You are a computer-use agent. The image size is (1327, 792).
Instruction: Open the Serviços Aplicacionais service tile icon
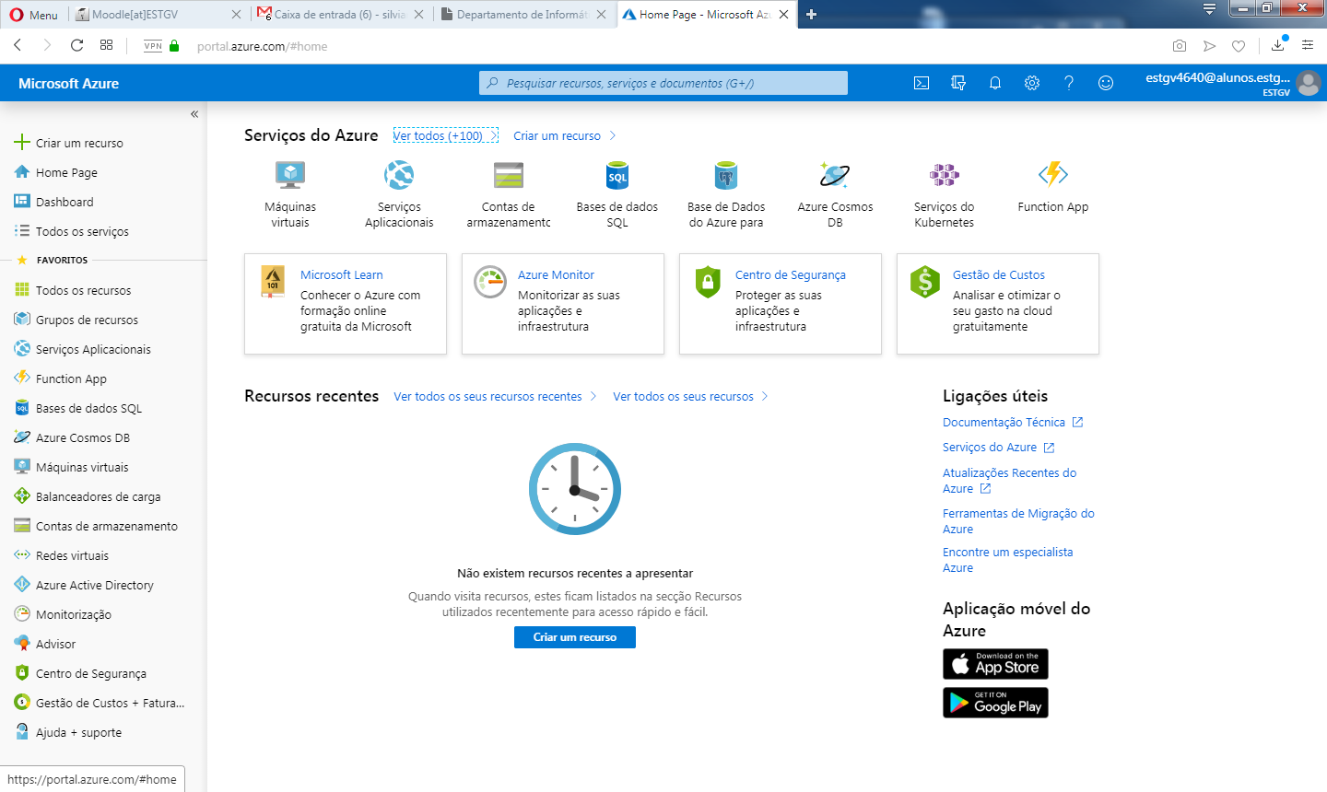click(399, 174)
